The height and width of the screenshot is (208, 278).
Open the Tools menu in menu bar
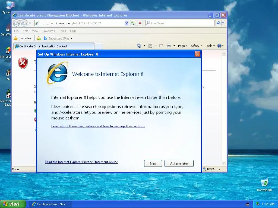click(62, 31)
